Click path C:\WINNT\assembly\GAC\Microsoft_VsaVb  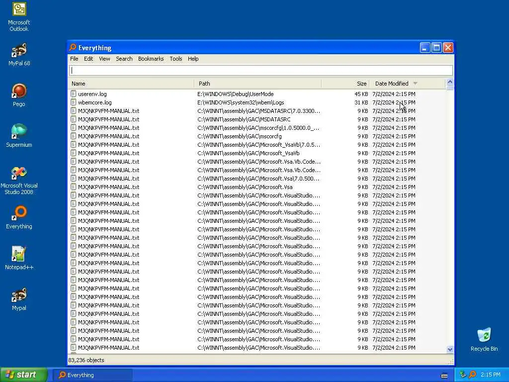pyautogui.click(x=249, y=153)
